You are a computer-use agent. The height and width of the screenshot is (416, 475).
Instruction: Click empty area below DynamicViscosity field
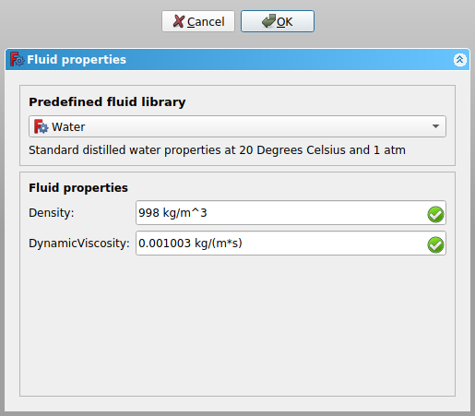237,326
